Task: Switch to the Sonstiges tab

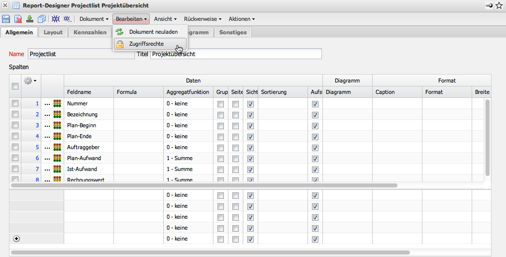Action: [233, 32]
